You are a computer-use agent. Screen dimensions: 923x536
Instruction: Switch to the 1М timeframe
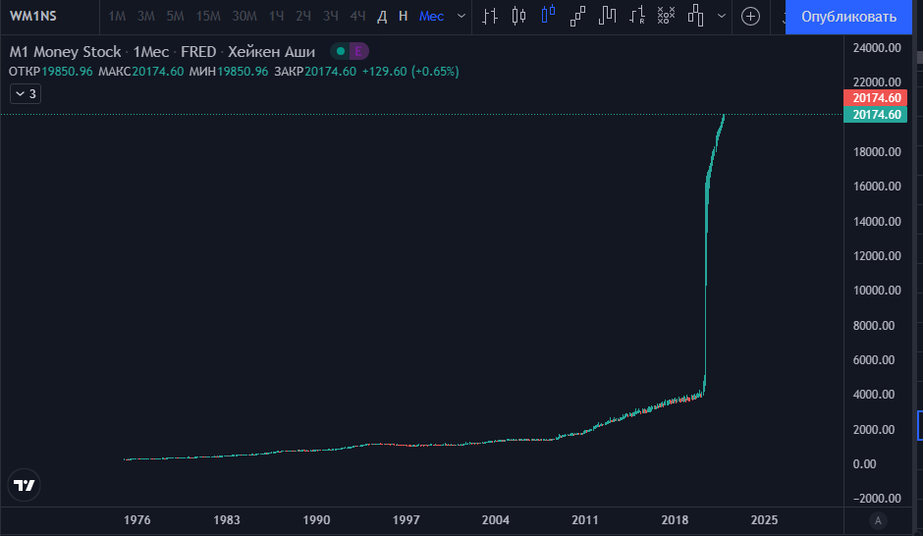click(117, 17)
